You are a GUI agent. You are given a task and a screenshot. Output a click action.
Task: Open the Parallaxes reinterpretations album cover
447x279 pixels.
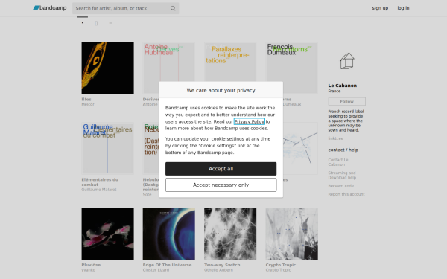[x=230, y=62]
